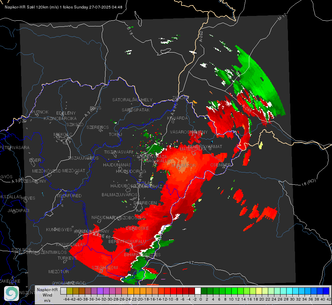The height and width of the screenshot is (305, 332).
Task: Click the radar title text with date 27-07-2025 04:48
Action: (x=63, y=7)
